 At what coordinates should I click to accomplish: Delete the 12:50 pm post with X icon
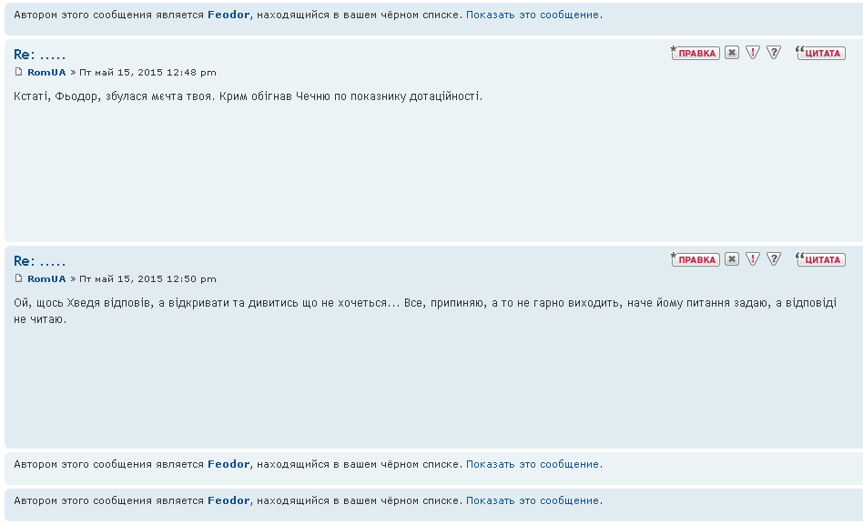pyautogui.click(x=732, y=259)
